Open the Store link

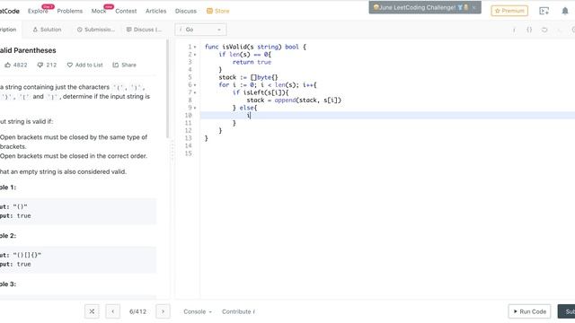click(217, 11)
